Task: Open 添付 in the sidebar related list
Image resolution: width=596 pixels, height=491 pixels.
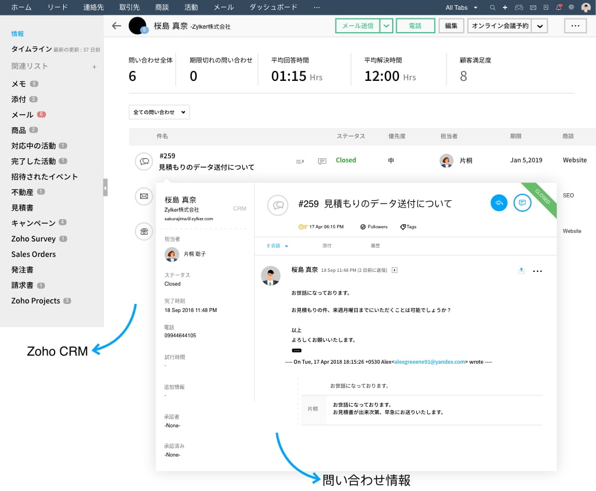Action: tap(18, 99)
